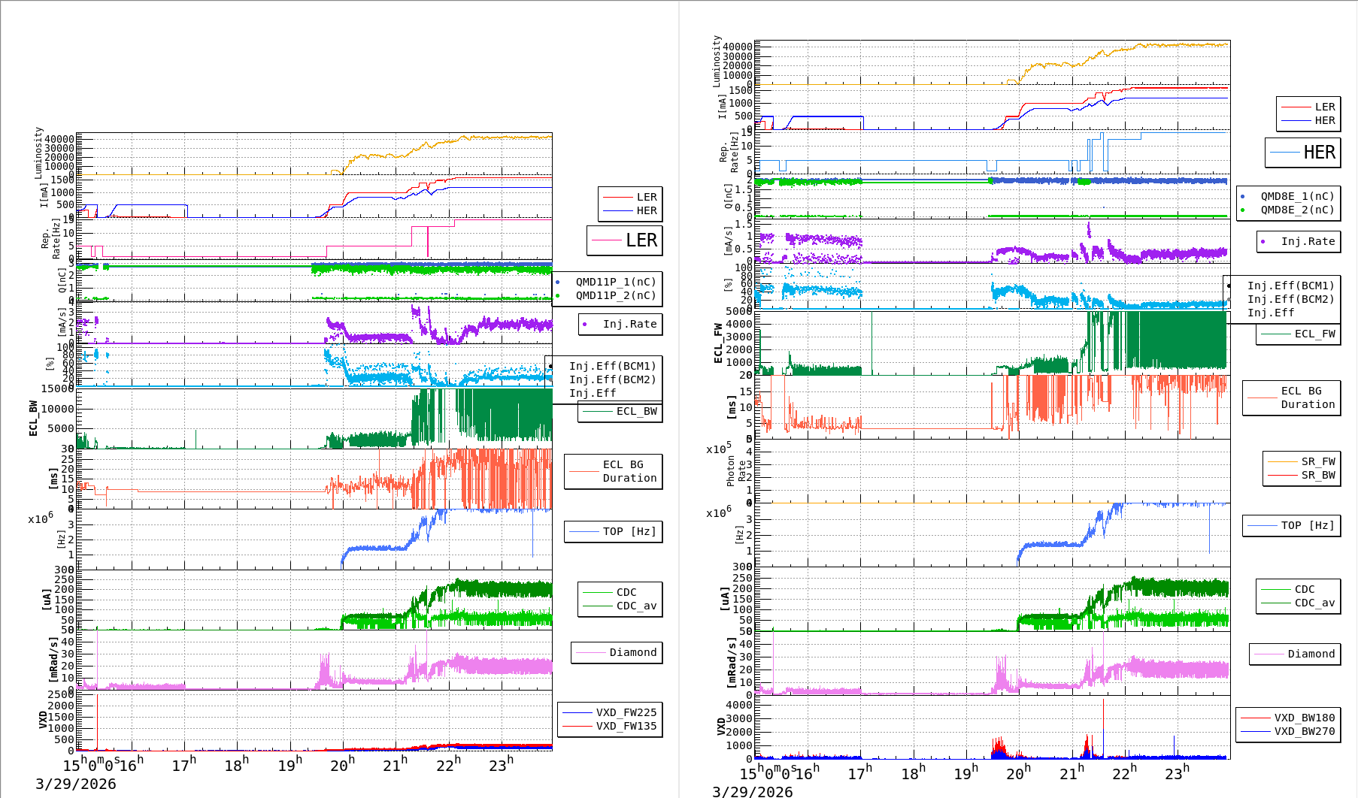Click the QMD8E_1(nC) legend label

1297,196
